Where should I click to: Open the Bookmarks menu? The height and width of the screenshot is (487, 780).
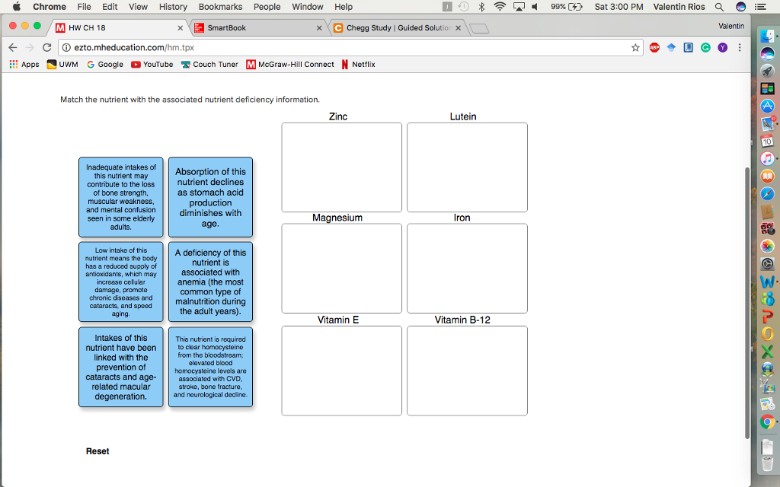click(x=220, y=6)
